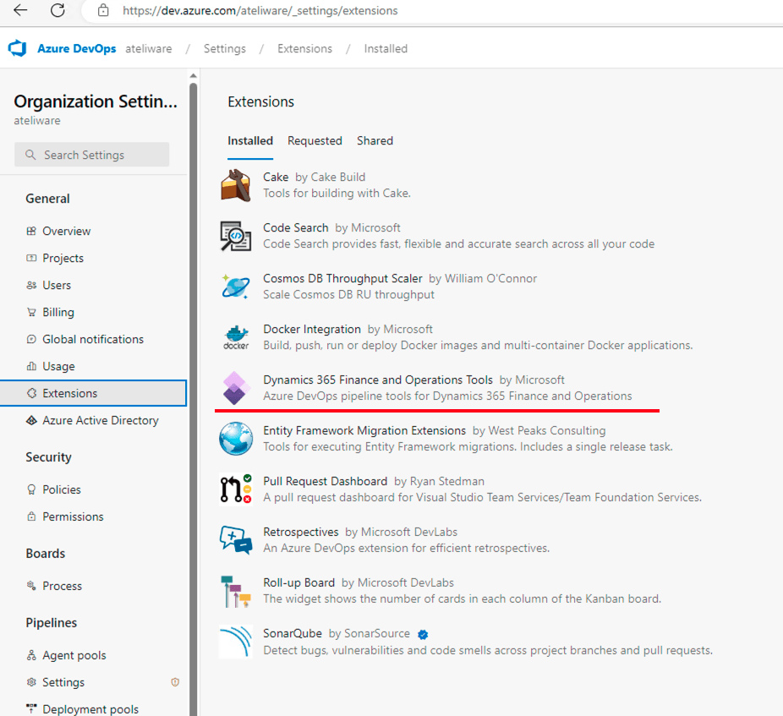Viewport: 783px width, 716px height.
Task: Switch to the Requested tab
Action: click(x=315, y=141)
